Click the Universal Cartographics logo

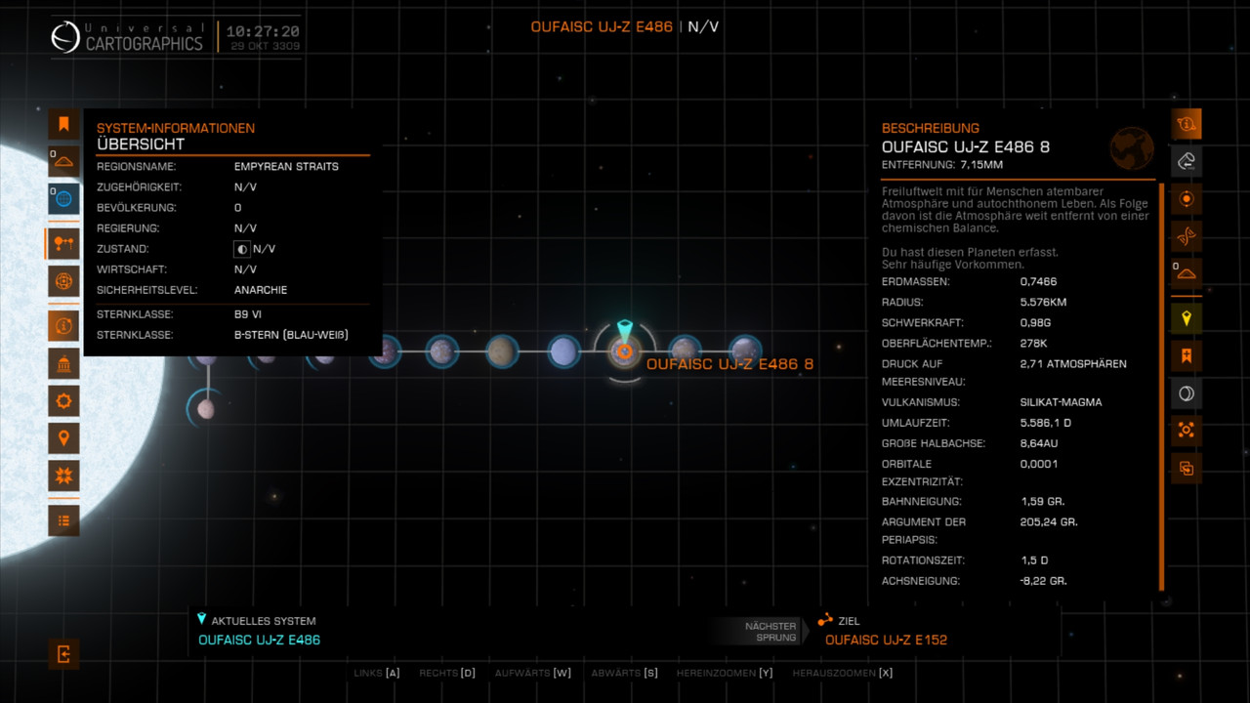128,37
